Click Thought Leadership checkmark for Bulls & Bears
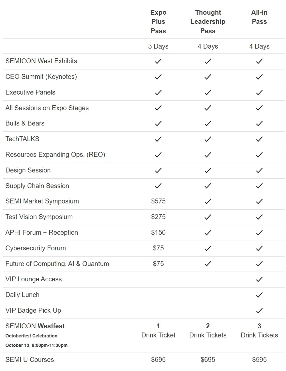Screen dimensions: 286x371 coord(208,124)
